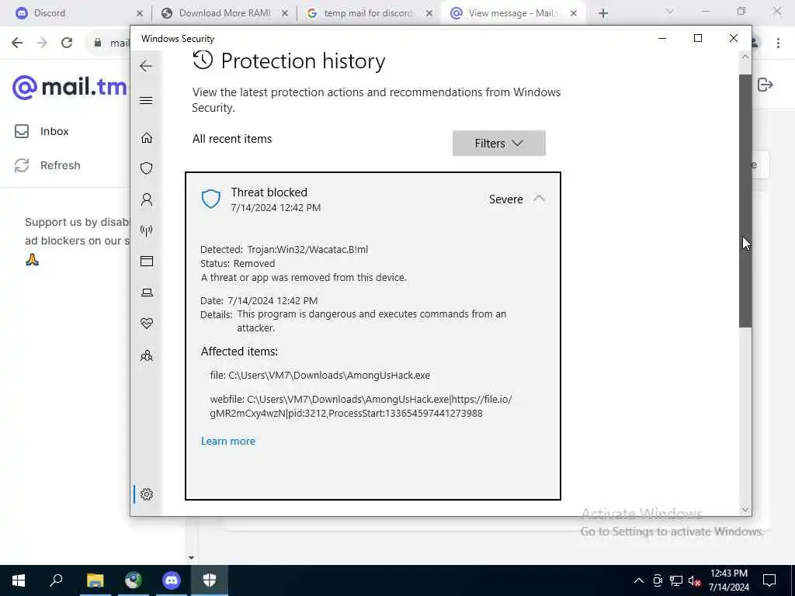Switch to the Discord browser tab

click(x=78, y=13)
